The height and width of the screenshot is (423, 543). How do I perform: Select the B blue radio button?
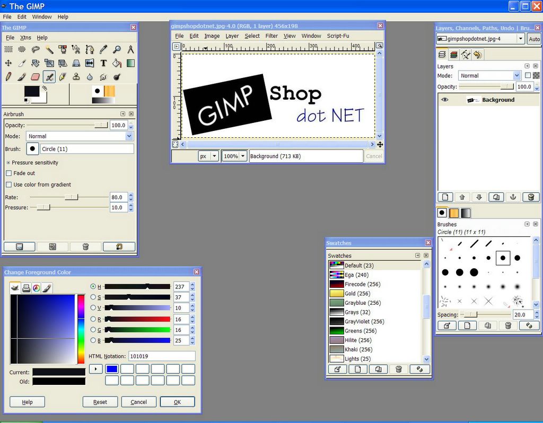93,340
